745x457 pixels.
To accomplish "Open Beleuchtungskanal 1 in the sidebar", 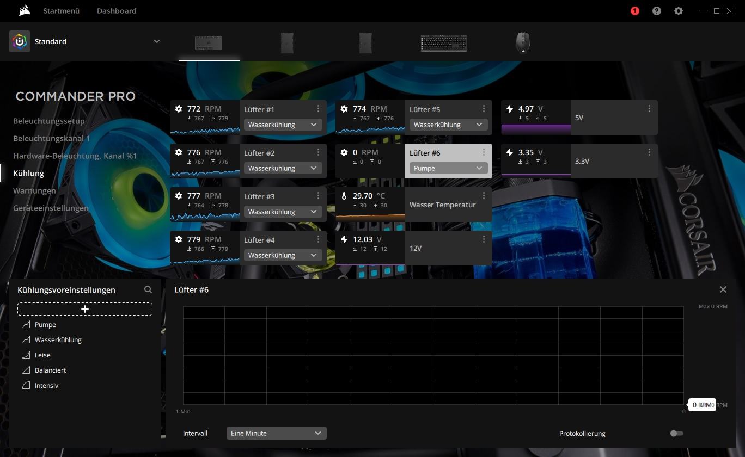I will 52,138.
